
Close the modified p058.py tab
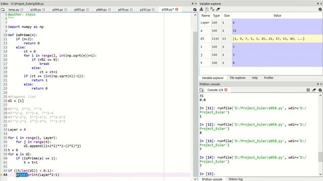click(x=177, y=10)
